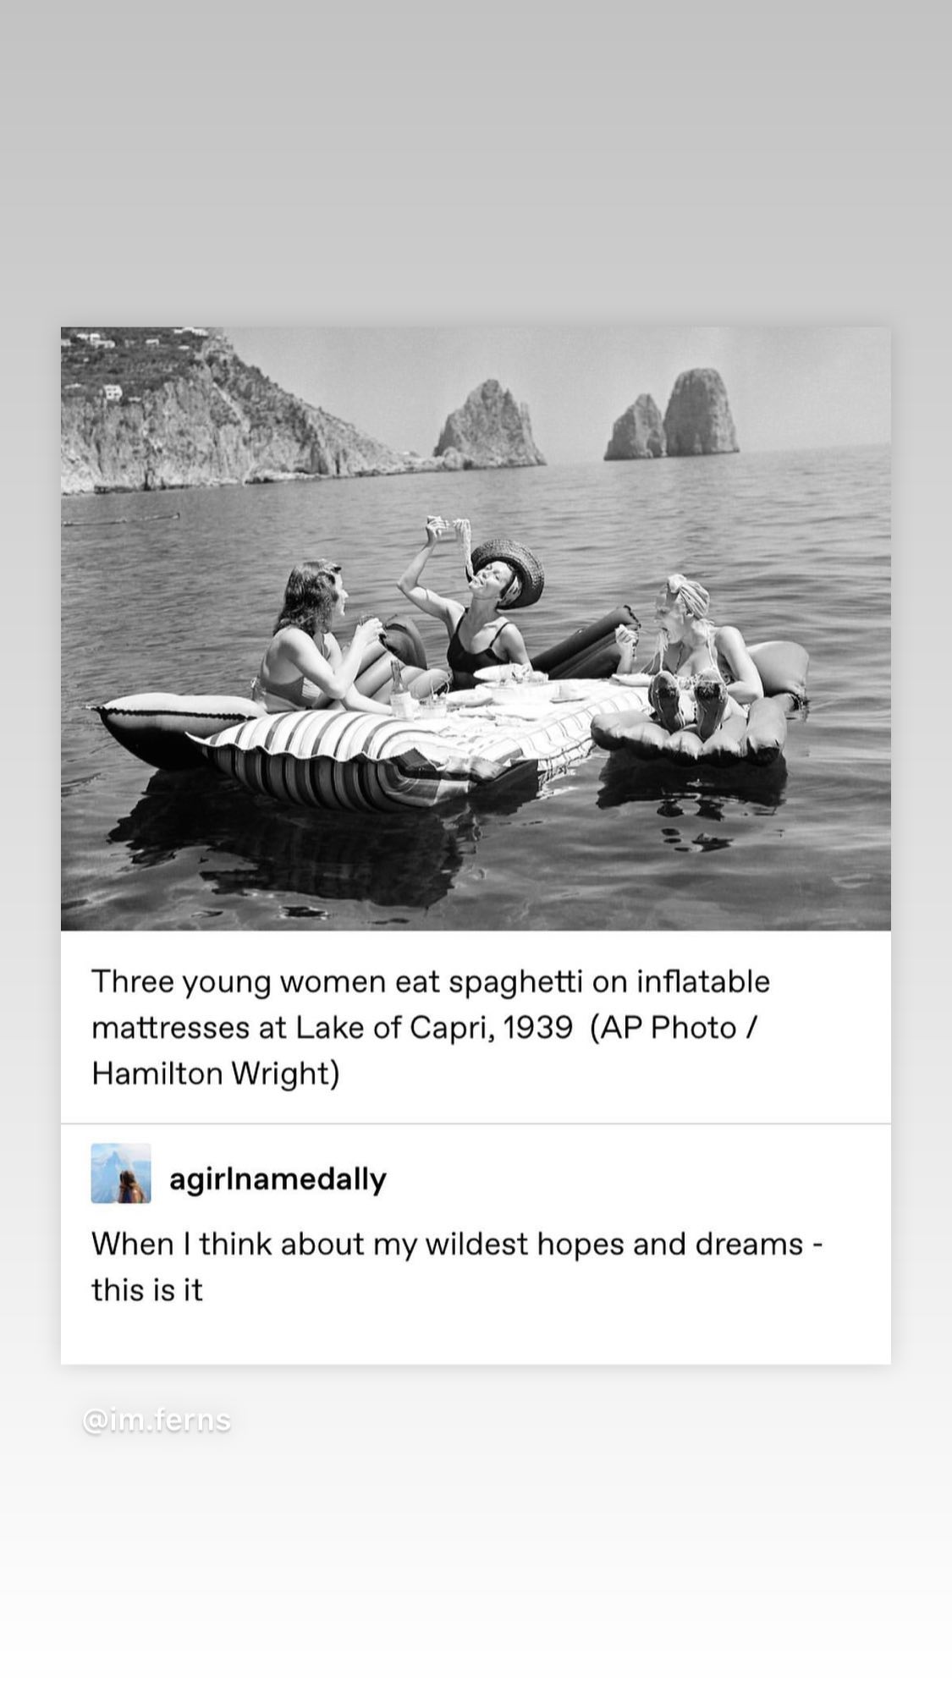This screenshot has width=952, height=1692.
Task: Tap the @im.ferns mention tag
Action: coord(157,1420)
